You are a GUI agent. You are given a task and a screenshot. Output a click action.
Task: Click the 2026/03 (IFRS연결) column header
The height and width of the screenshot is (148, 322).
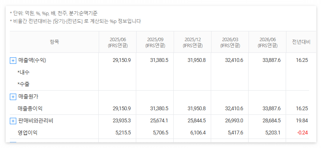coord(230,42)
